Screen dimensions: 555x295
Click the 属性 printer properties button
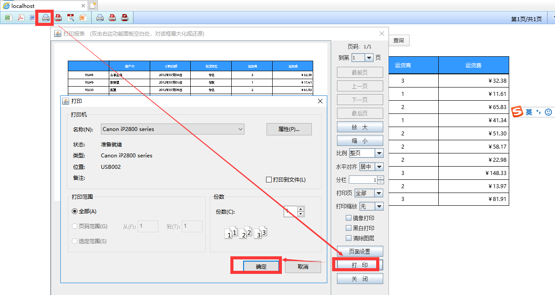coord(289,129)
